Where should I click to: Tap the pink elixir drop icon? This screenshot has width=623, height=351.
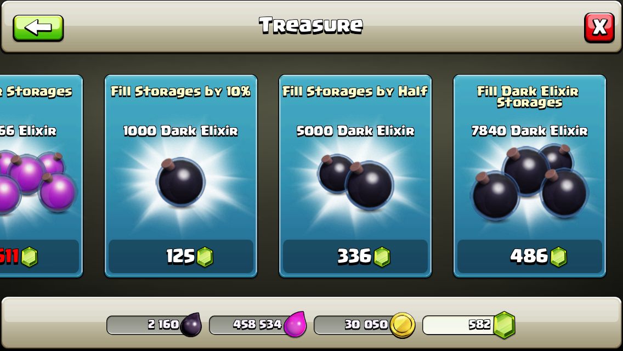coord(296,324)
